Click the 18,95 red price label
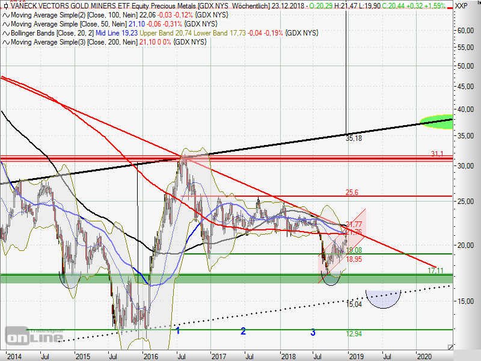This screenshot has width=481, height=361. click(x=354, y=259)
